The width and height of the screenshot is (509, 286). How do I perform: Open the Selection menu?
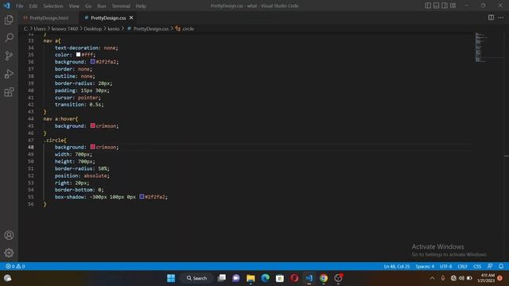[x=53, y=6]
